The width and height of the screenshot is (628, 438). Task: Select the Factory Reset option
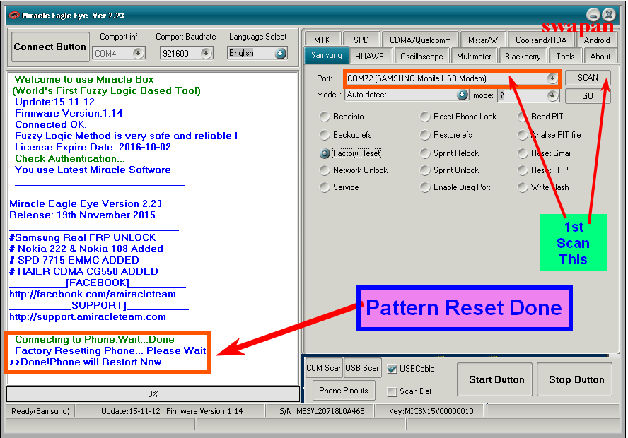click(351, 153)
